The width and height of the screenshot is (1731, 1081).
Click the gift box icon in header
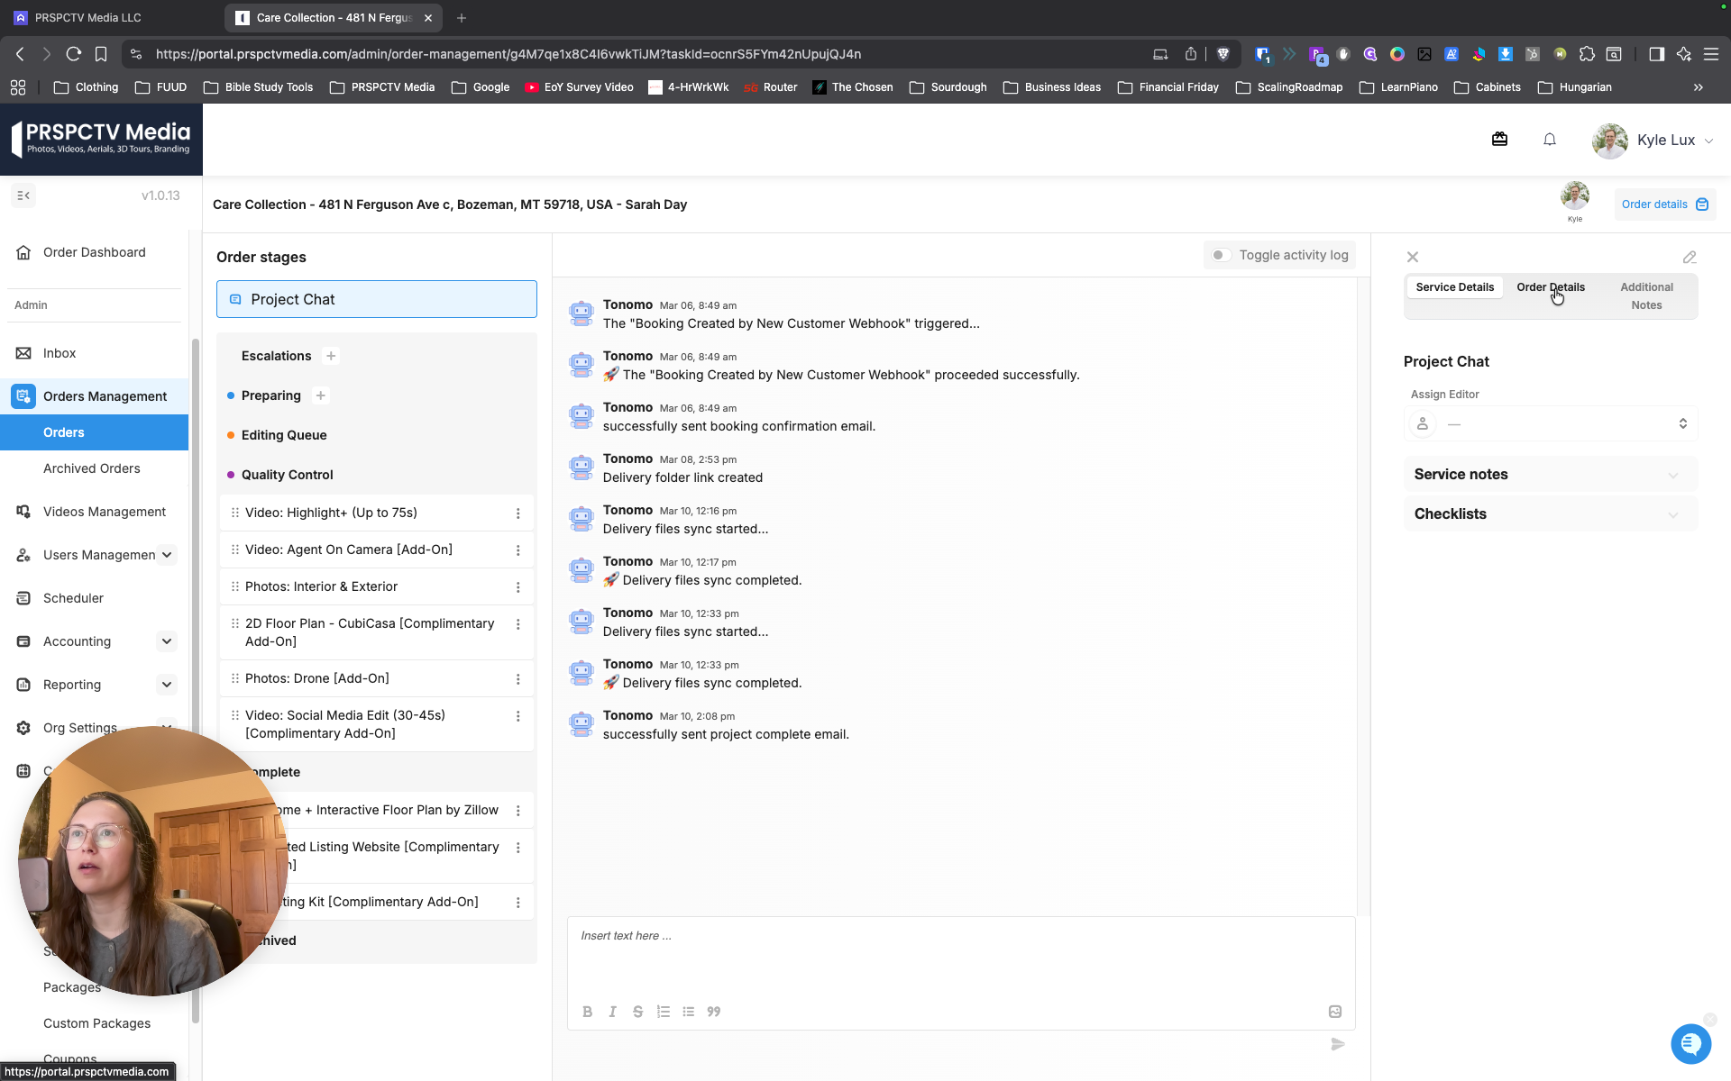[x=1499, y=139]
